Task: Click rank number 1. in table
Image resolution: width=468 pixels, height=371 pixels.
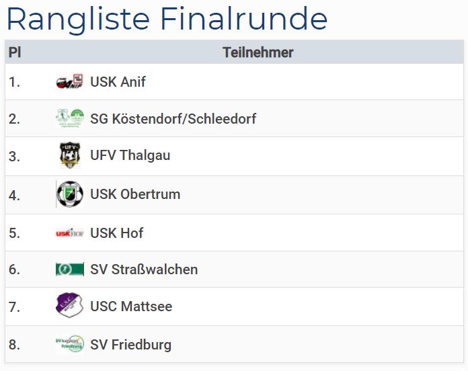Action: click(x=15, y=82)
